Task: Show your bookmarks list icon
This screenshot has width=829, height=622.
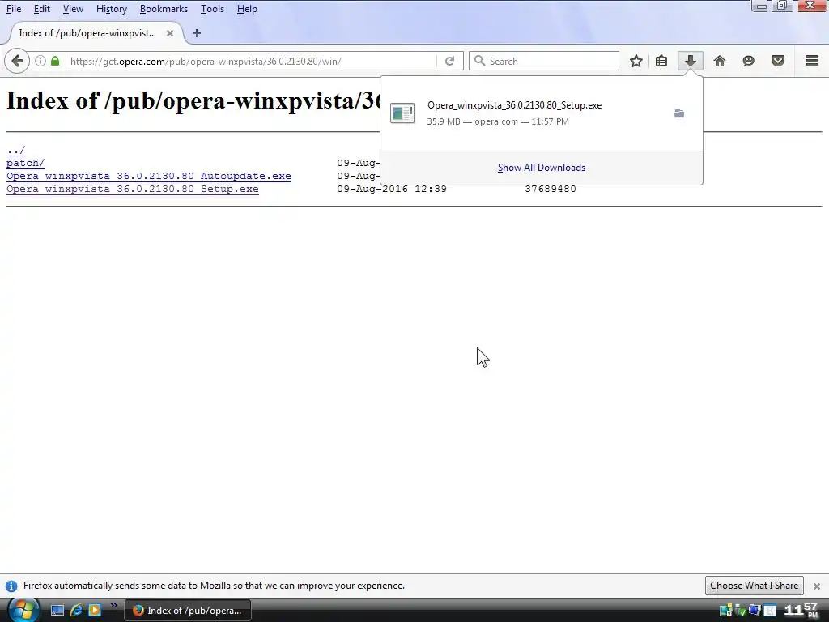Action: coord(661,61)
